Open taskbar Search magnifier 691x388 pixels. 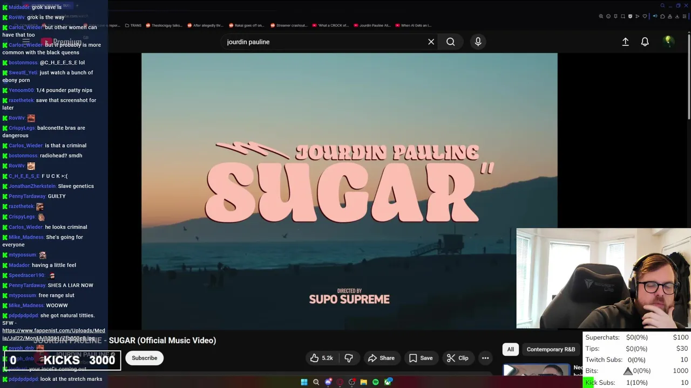pyautogui.click(x=316, y=382)
